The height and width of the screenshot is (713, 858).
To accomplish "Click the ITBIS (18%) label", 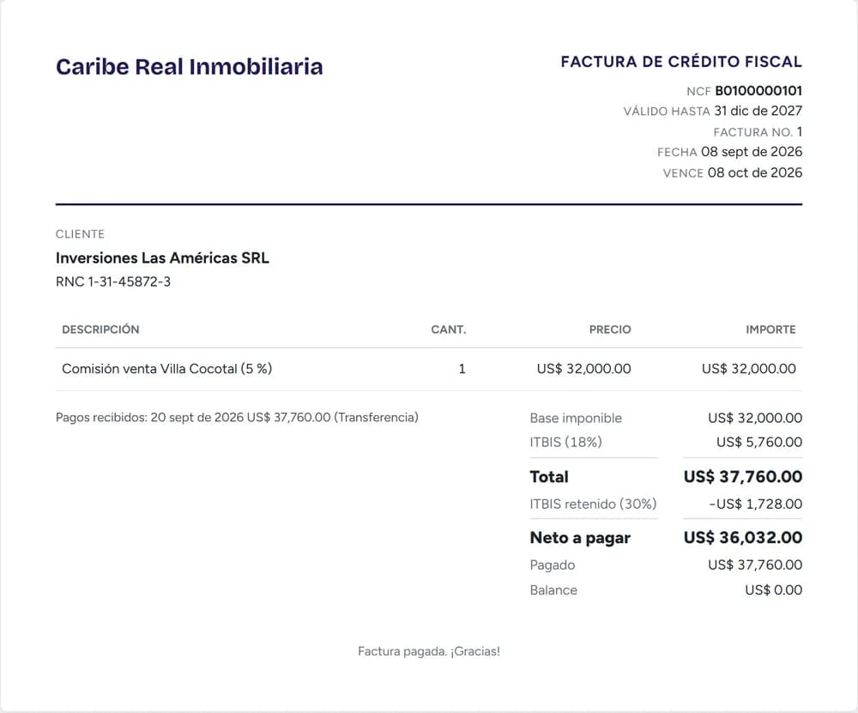I will click(565, 442).
